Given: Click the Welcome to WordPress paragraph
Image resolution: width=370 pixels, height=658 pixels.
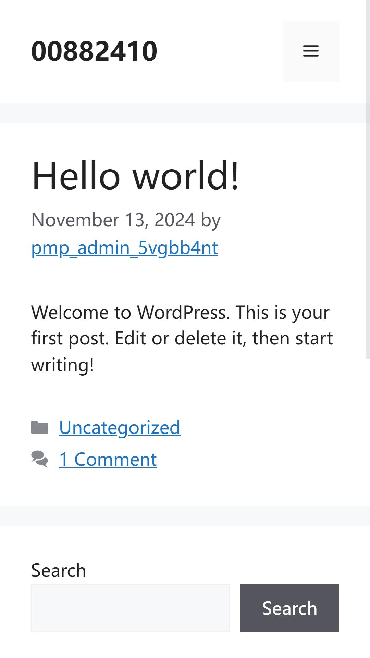Looking at the screenshot, I should (182, 338).
